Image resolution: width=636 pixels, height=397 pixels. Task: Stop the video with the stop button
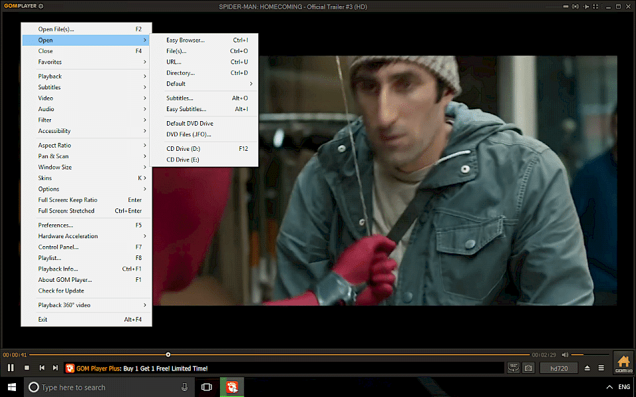coord(26,368)
